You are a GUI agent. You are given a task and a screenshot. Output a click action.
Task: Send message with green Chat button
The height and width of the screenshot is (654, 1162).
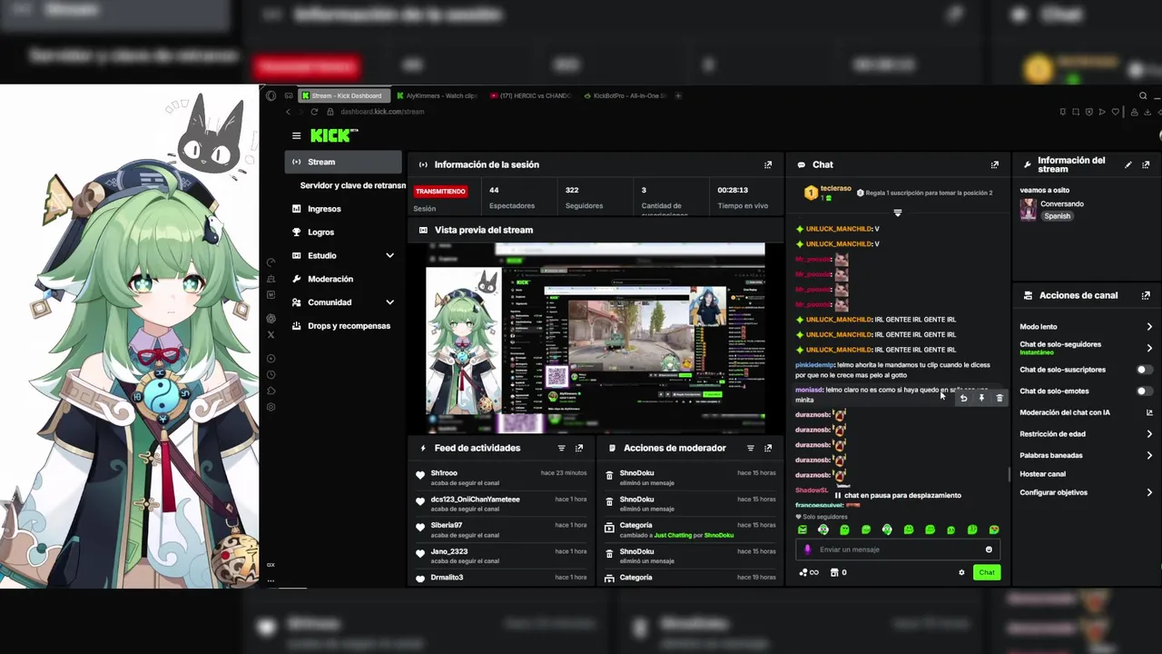(987, 572)
